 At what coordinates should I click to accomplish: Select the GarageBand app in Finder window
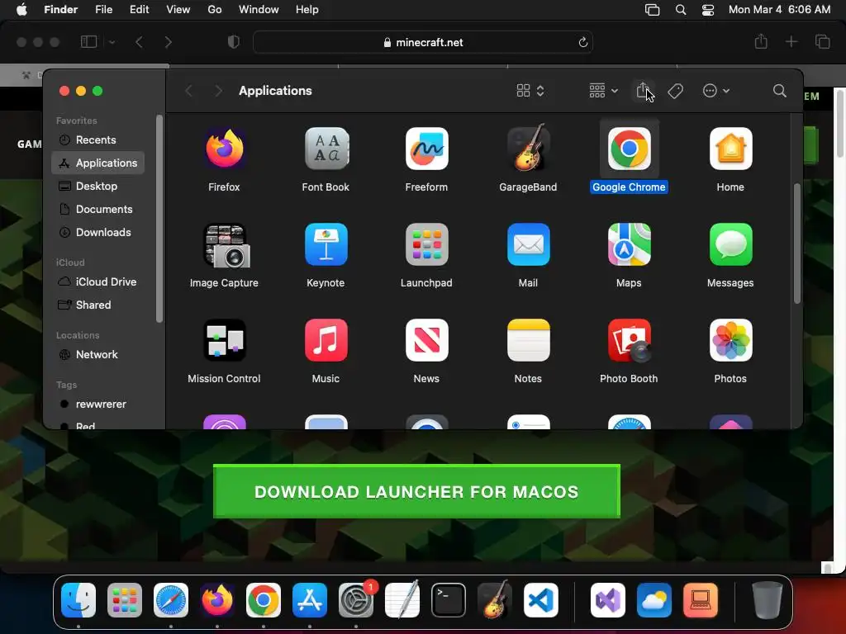click(x=528, y=149)
